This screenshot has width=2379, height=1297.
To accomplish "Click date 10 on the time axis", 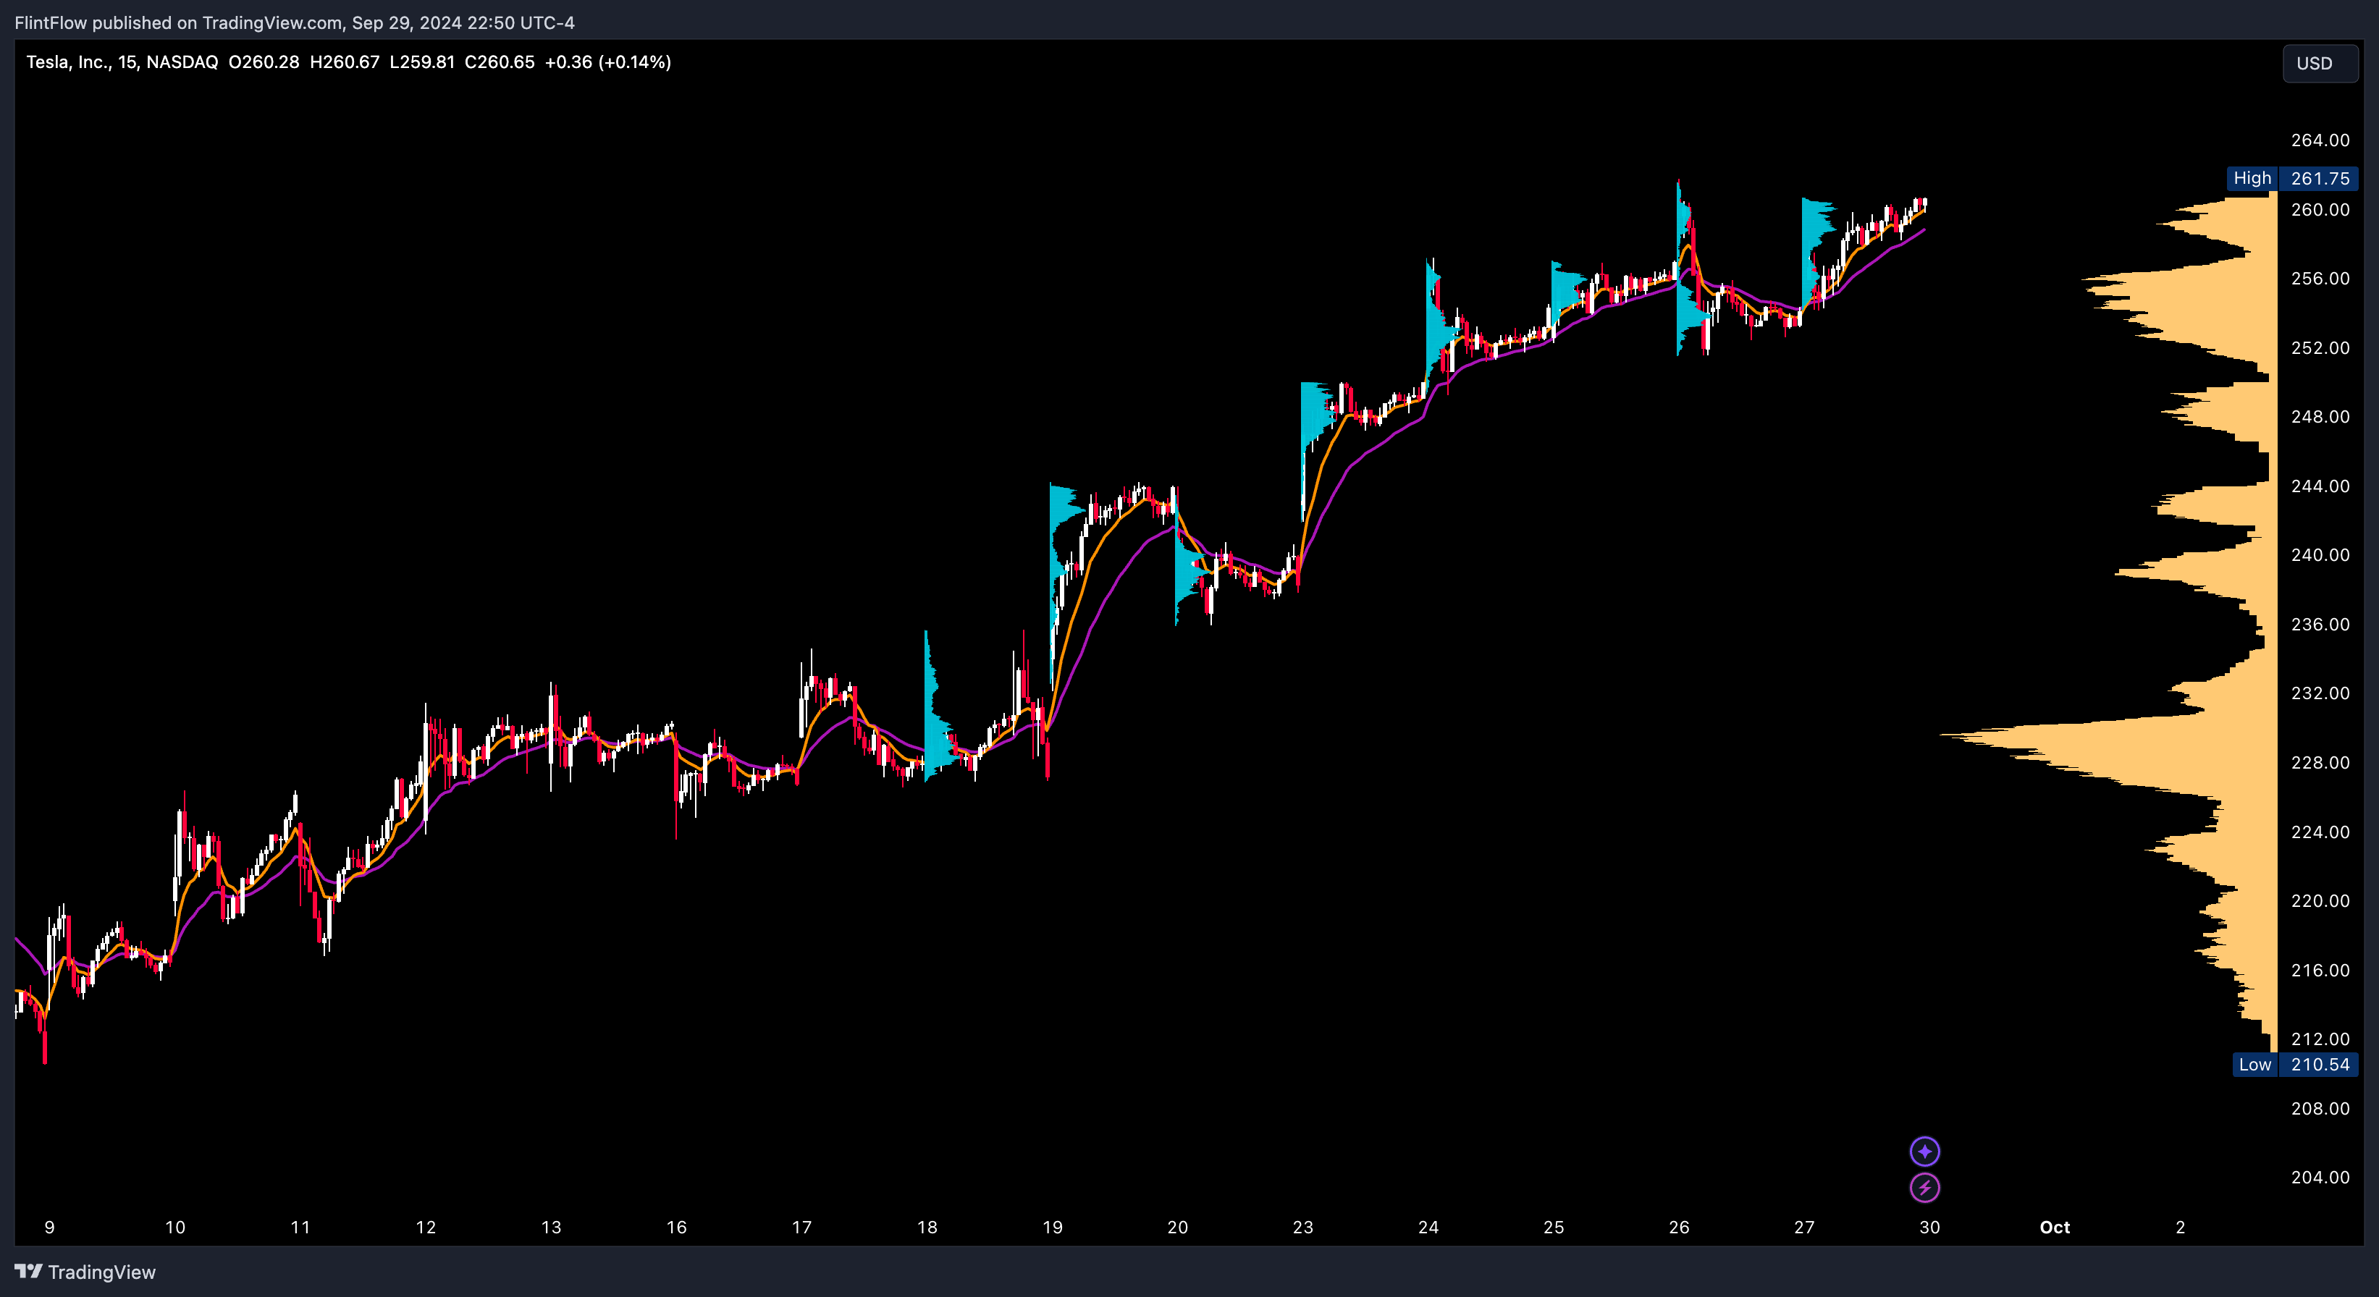I will [x=175, y=1227].
